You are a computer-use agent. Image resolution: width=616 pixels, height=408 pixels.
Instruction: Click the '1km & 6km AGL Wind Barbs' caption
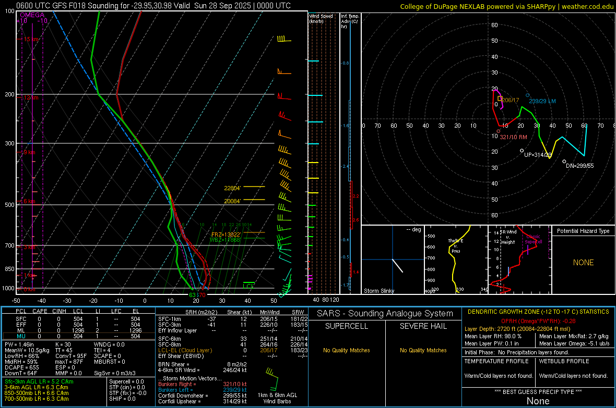coord(277,398)
